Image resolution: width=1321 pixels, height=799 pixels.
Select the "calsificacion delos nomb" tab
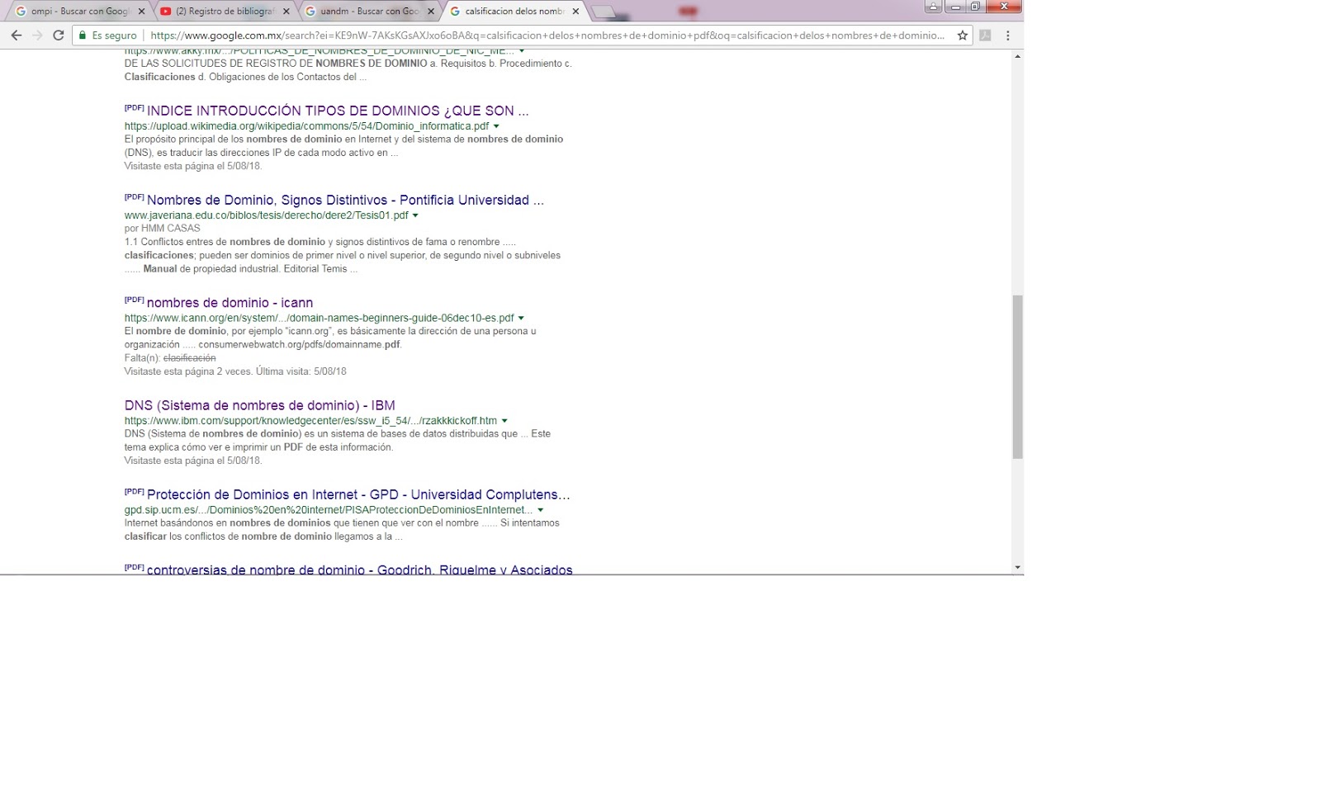pos(514,12)
